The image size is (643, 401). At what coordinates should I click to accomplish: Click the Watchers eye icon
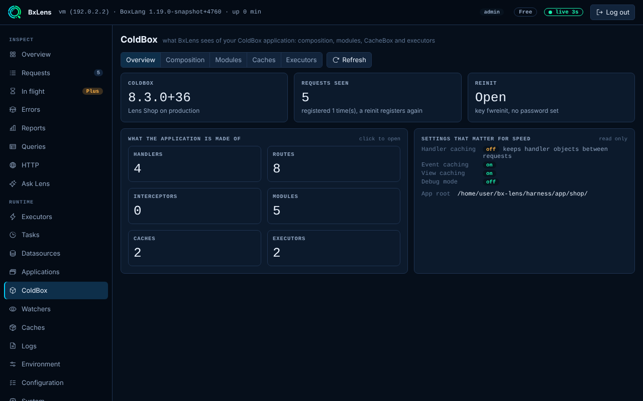tap(13, 309)
